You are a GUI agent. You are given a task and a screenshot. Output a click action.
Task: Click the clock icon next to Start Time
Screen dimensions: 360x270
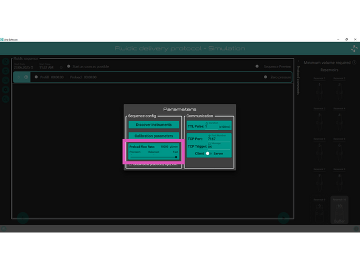pos(61,67)
